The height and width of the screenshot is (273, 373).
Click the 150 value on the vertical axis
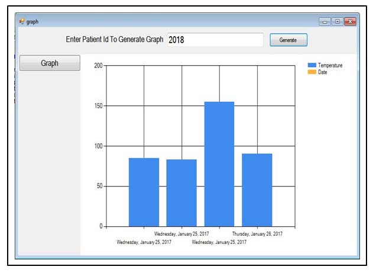coord(98,106)
